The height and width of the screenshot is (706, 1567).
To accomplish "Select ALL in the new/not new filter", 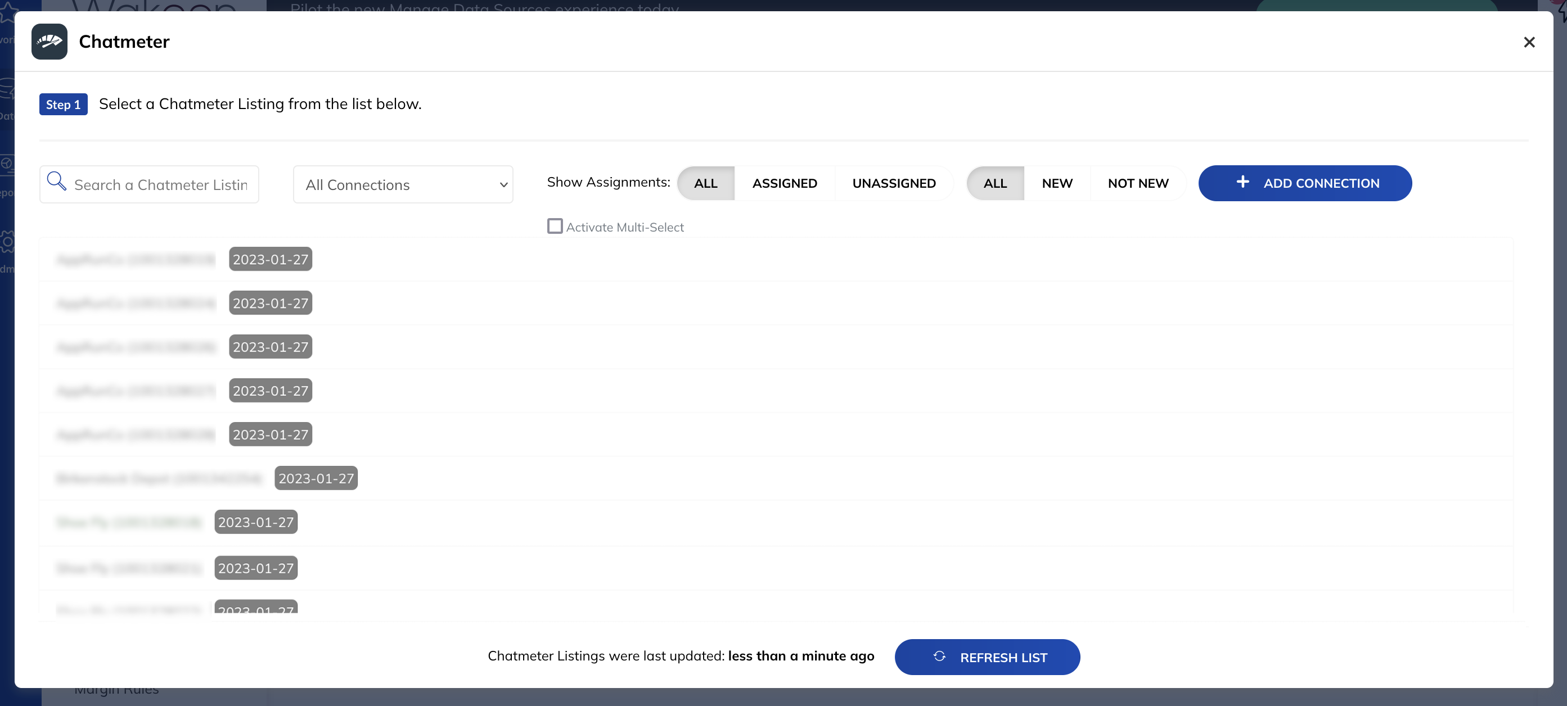I will [994, 183].
